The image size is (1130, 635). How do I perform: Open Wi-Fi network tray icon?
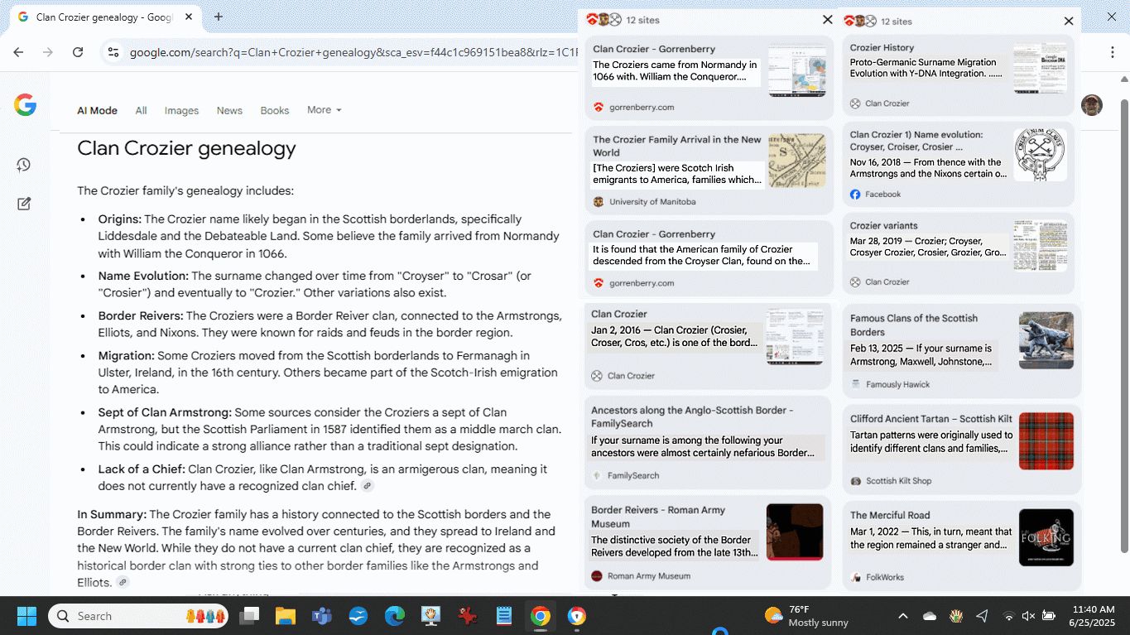click(1008, 616)
